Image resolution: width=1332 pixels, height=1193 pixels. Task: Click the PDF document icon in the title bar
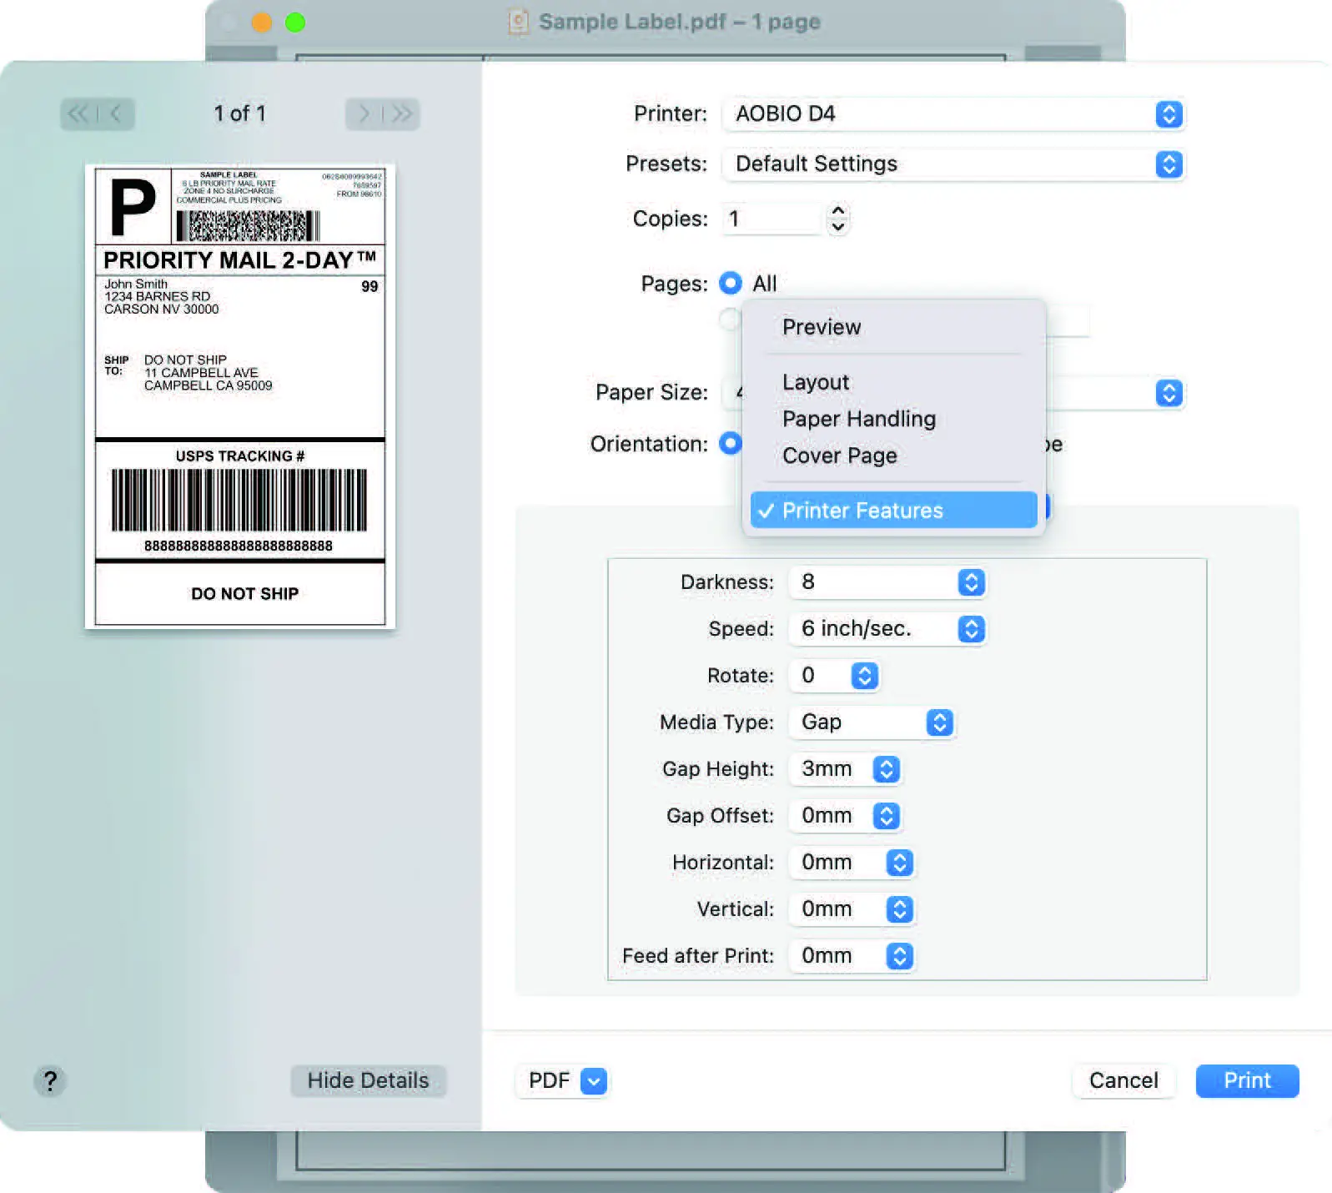519,22
